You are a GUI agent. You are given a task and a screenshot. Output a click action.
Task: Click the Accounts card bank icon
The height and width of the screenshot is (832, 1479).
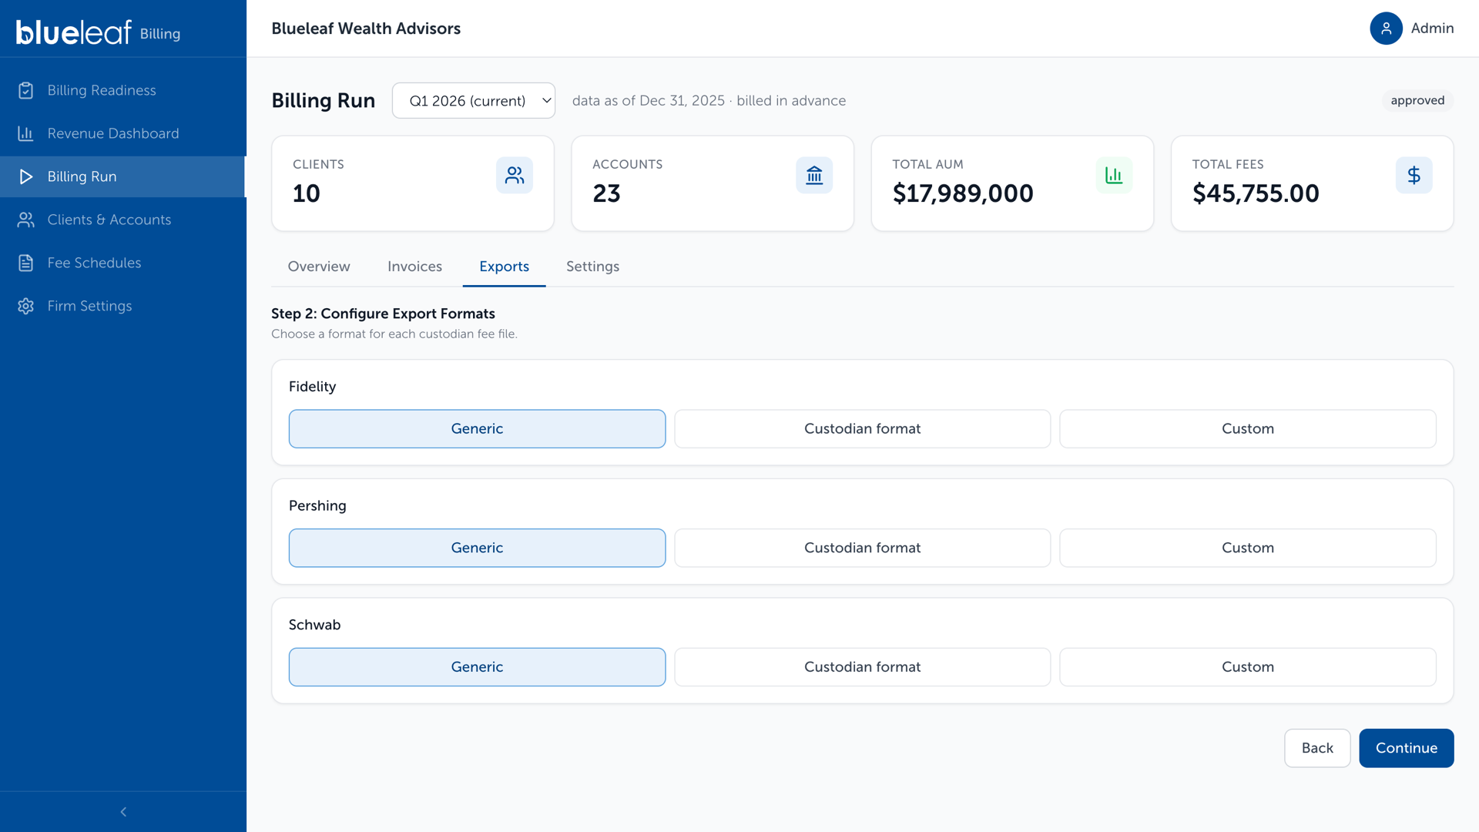[814, 176]
